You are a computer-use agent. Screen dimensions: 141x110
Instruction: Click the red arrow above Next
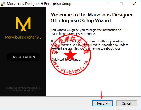click(102, 94)
